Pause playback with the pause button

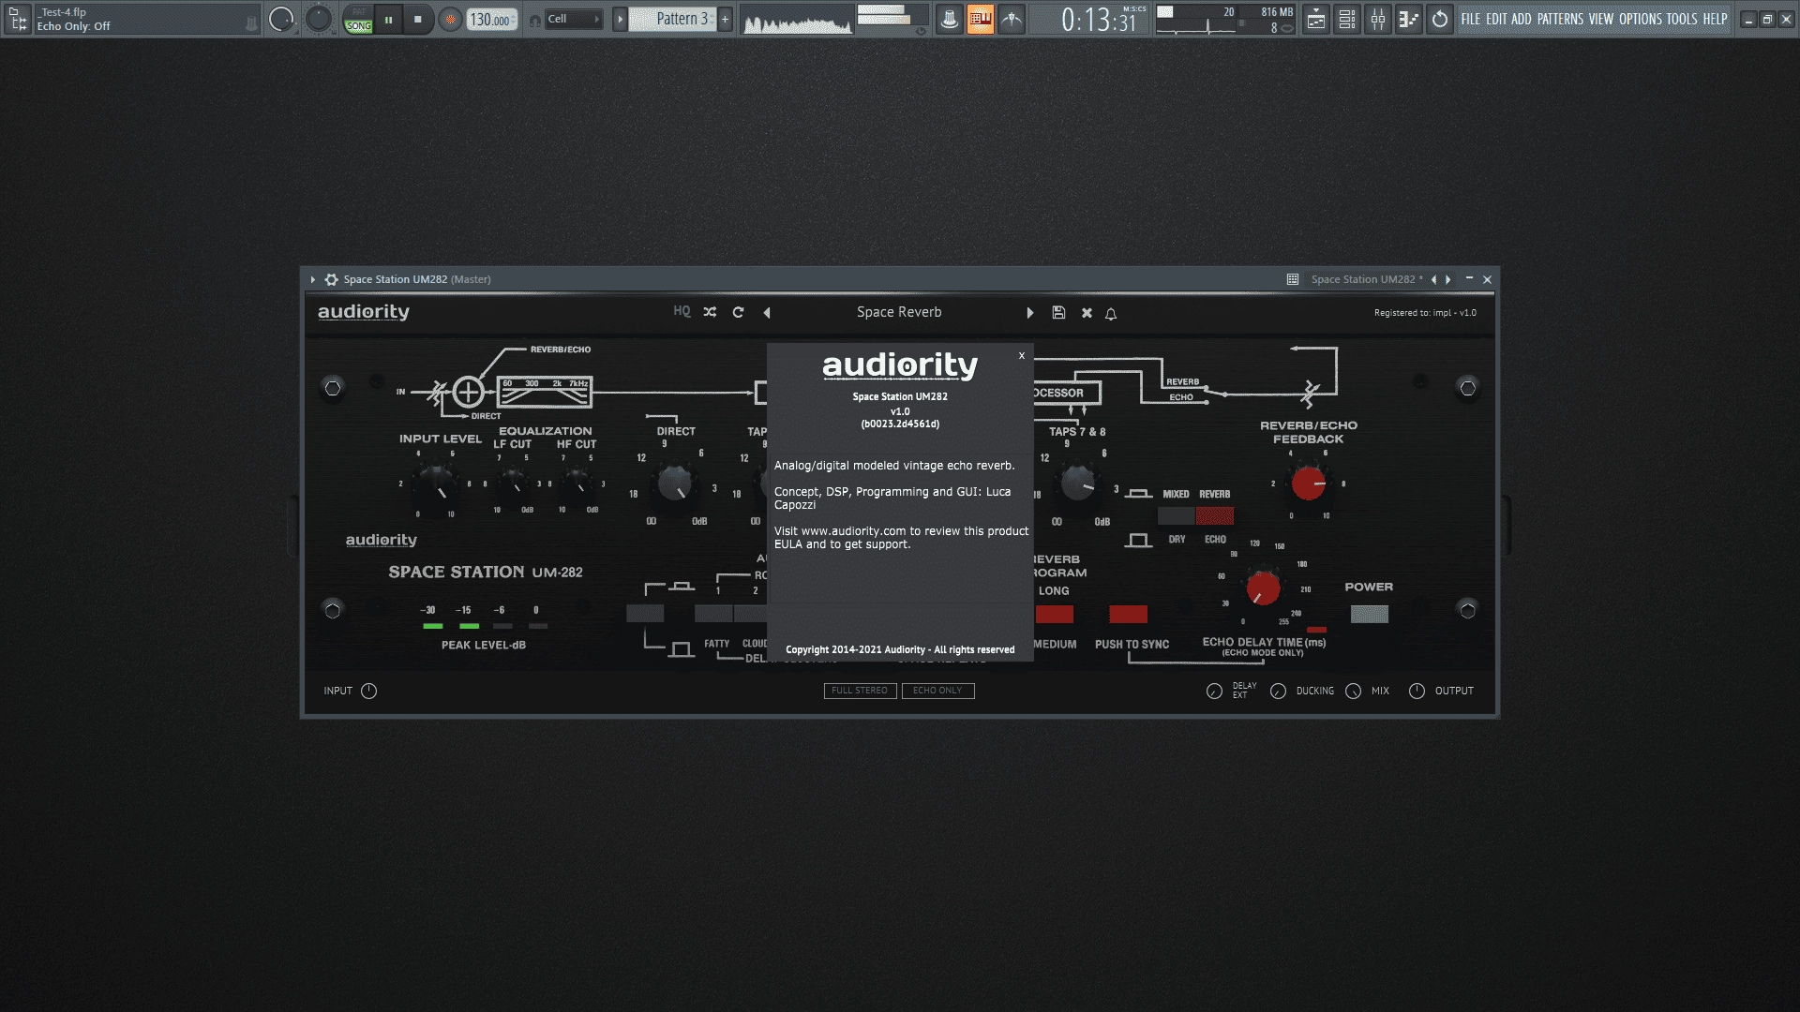click(x=388, y=19)
